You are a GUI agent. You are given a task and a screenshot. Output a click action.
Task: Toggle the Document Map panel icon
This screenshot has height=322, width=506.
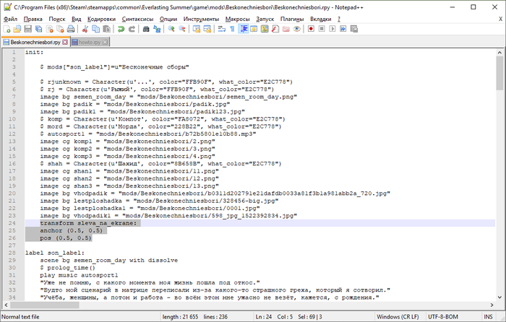click(265, 29)
